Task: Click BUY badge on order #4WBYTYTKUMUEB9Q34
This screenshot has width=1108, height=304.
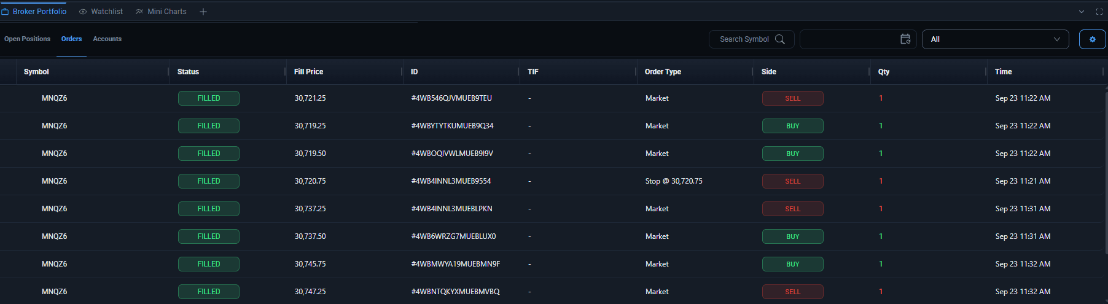Action: (x=793, y=126)
